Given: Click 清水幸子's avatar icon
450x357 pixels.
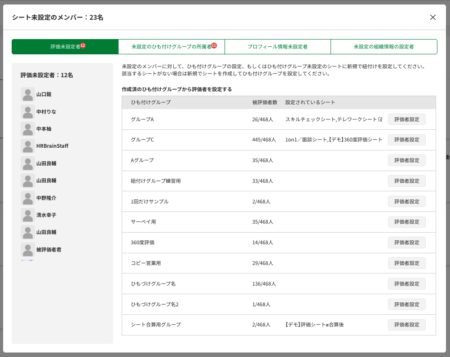Looking at the screenshot, I should click(27, 215).
